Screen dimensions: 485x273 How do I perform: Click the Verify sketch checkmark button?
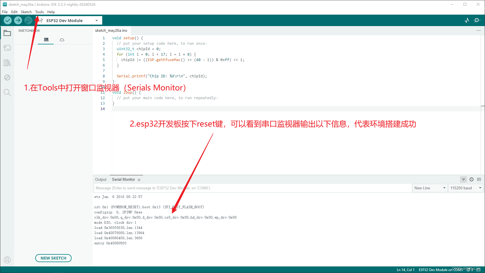[8, 20]
